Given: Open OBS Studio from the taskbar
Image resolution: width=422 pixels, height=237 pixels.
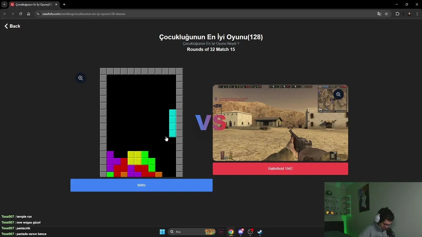Looking at the screenshot, I should 251,232.
